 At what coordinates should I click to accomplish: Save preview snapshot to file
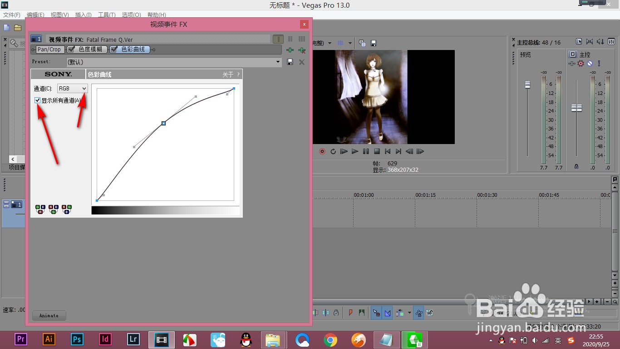(374, 43)
